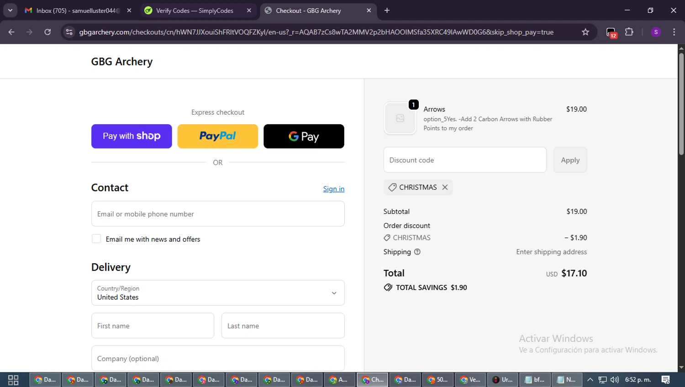
Task: Choose Google Pay express checkout
Action: [x=304, y=136]
